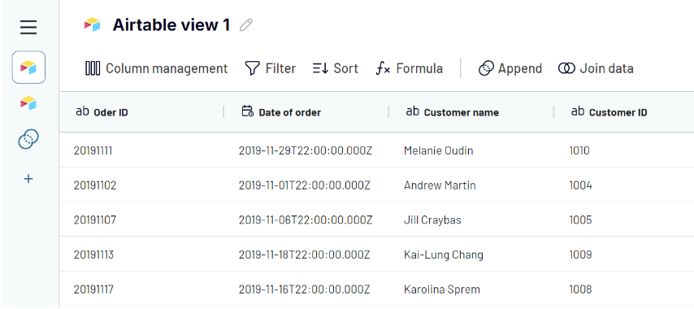
Task: Select cell with order ID 20191117
Action: 93,289
